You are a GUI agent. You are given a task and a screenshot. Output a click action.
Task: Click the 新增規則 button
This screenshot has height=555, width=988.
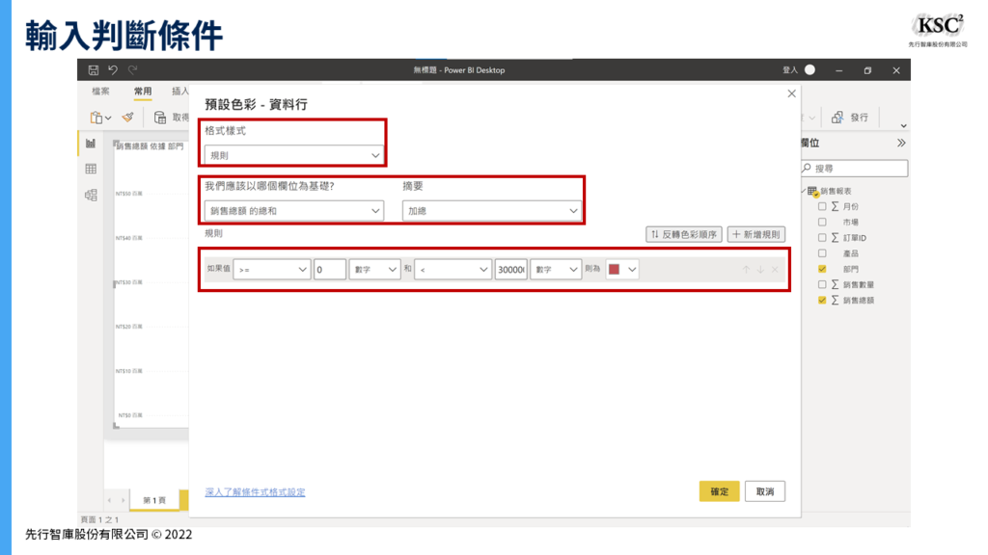[755, 234]
